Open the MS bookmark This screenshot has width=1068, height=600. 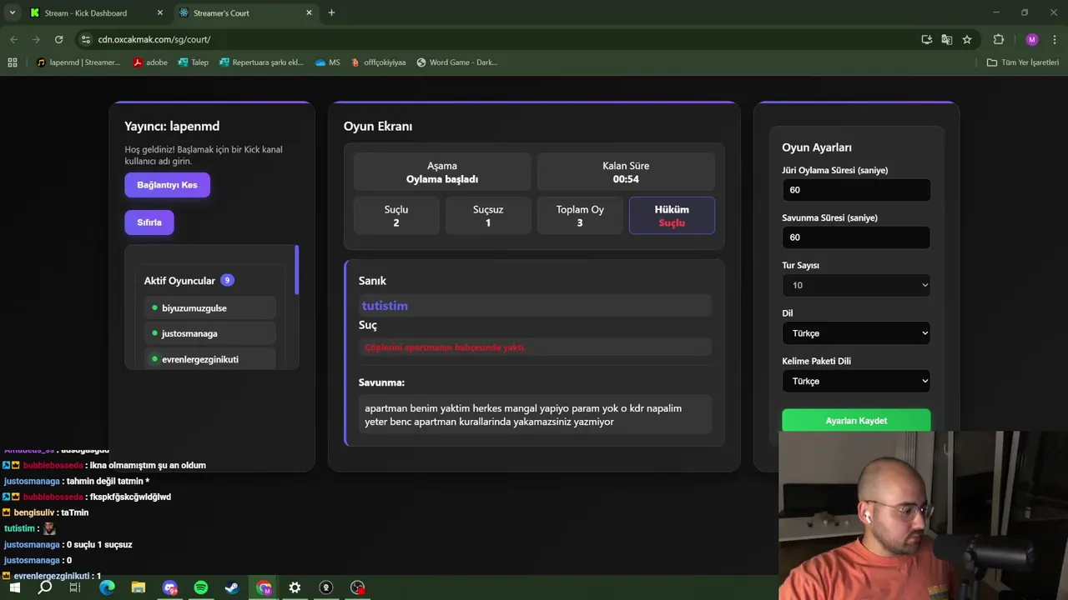[x=328, y=62]
